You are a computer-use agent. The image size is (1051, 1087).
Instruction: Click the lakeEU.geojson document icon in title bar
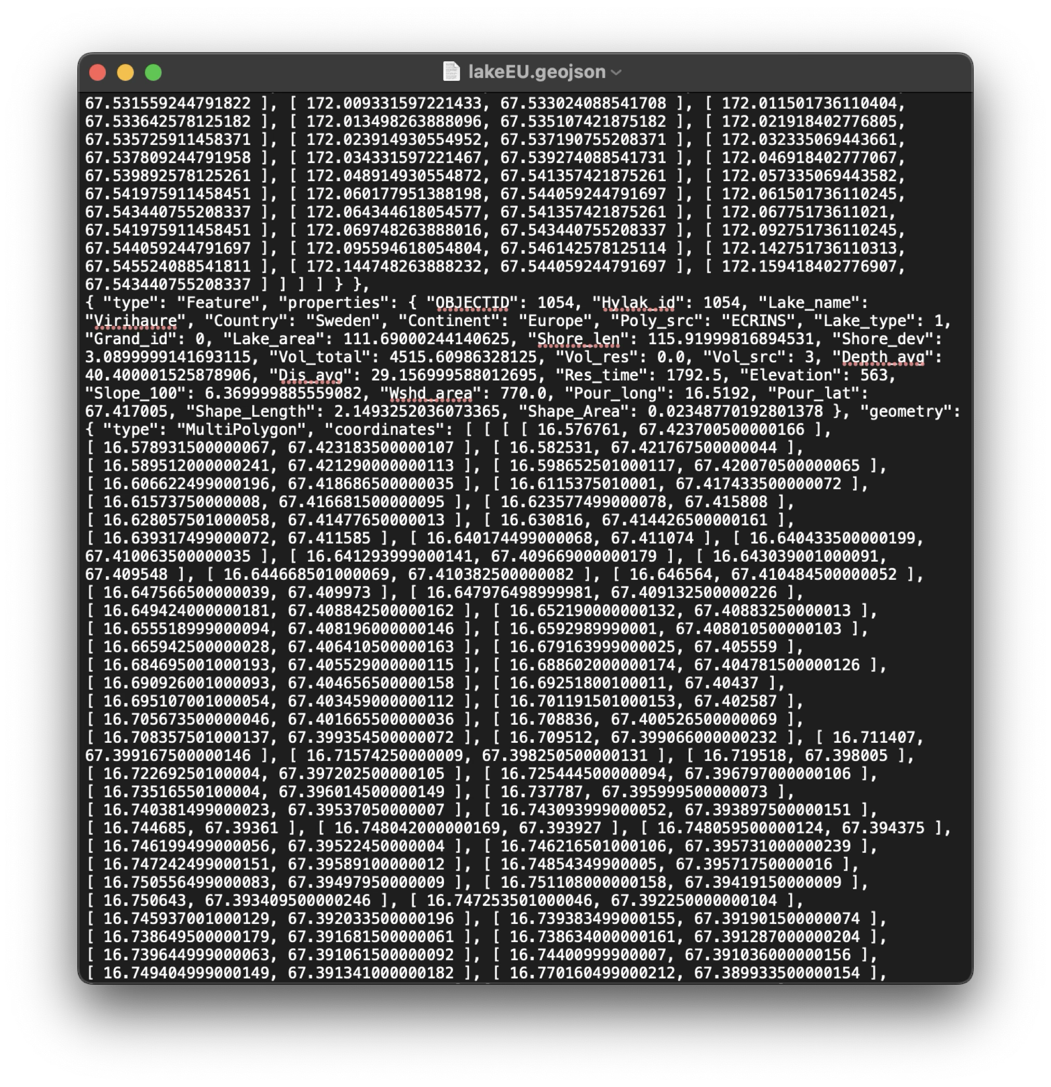[451, 72]
